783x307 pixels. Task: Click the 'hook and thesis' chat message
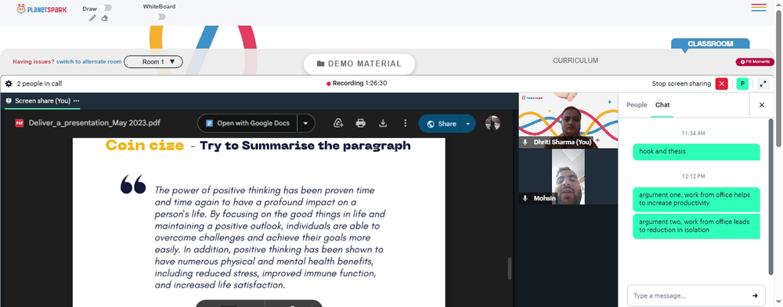click(x=696, y=152)
